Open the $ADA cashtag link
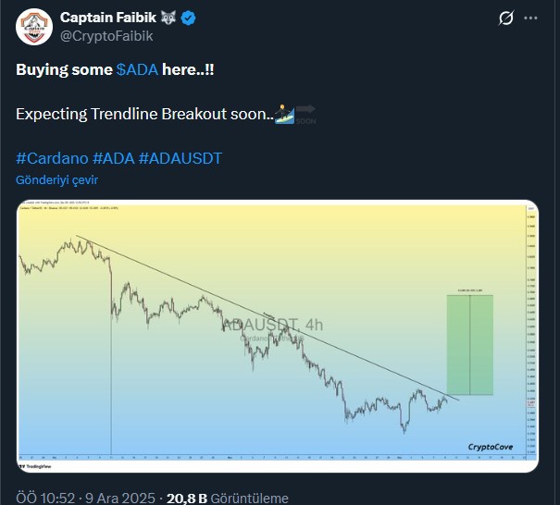The image size is (560, 505). [x=137, y=70]
